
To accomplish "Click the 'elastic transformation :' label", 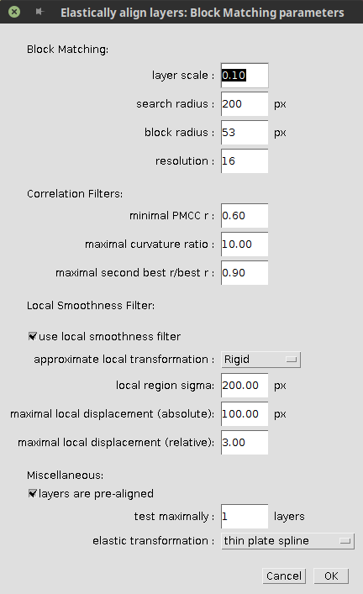I will click(x=154, y=541).
